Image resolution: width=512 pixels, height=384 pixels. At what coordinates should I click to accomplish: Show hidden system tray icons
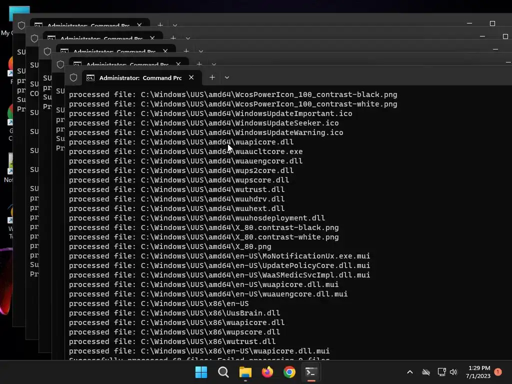410,372
